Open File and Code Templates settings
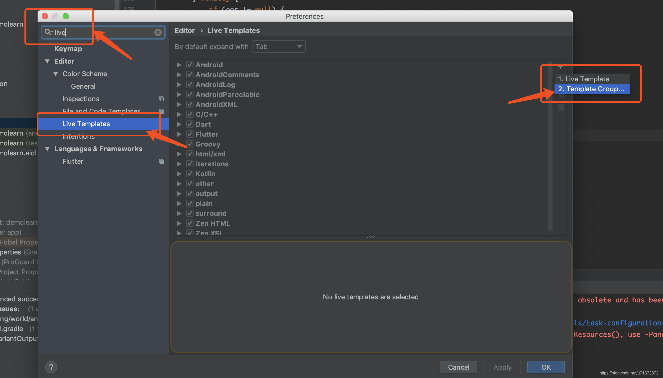Screen dimensions: 663x378 [101, 111]
